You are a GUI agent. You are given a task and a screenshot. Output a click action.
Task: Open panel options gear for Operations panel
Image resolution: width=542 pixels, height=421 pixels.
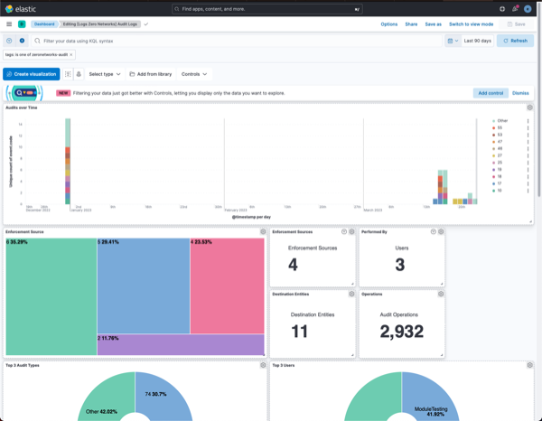click(441, 294)
